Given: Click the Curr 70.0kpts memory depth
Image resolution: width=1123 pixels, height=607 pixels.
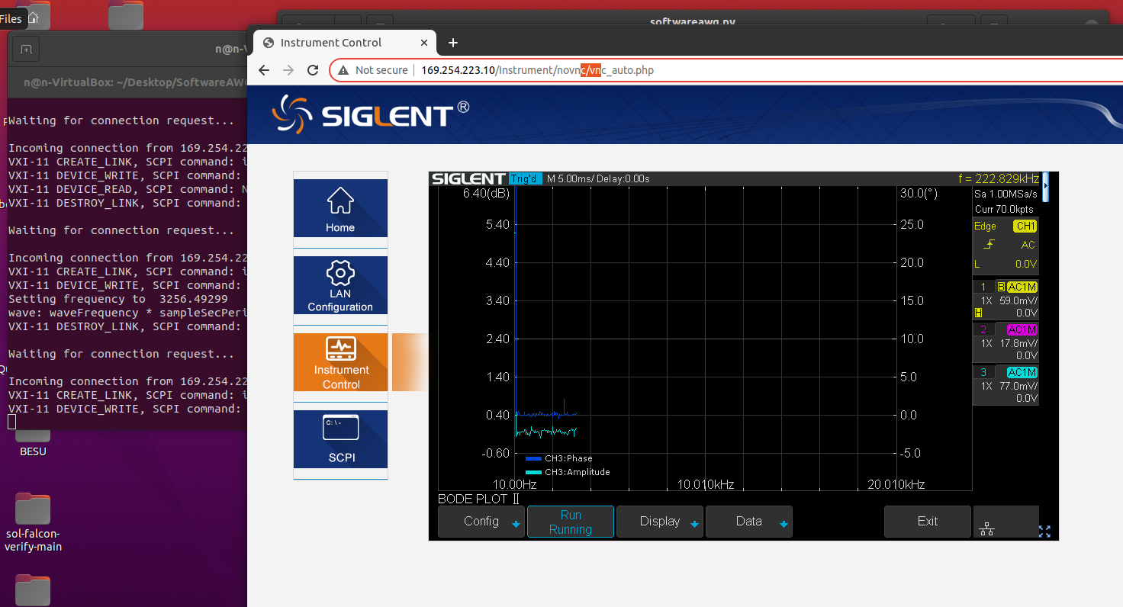Looking at the screenshot, I should click(x=1004, y=209).
